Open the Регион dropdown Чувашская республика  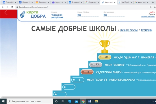pyautogui.click(x=62, y=16)
